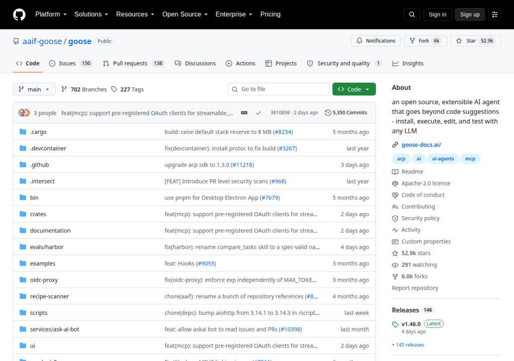Open the Pricing link
This screenshot has width=514, height=361.
click(270, 15)
